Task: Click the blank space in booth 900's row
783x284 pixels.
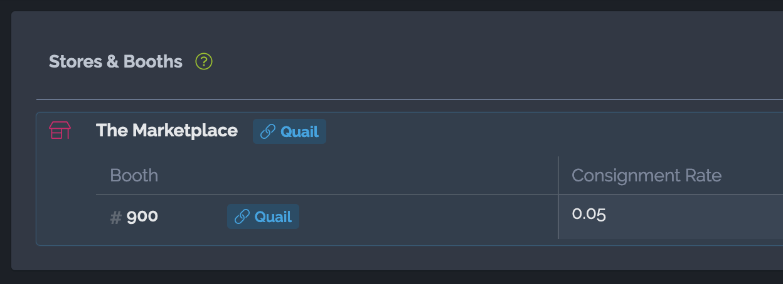Action: [427, 216]
